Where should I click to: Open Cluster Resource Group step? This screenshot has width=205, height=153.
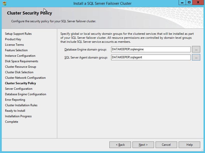[x=21, y=67]
